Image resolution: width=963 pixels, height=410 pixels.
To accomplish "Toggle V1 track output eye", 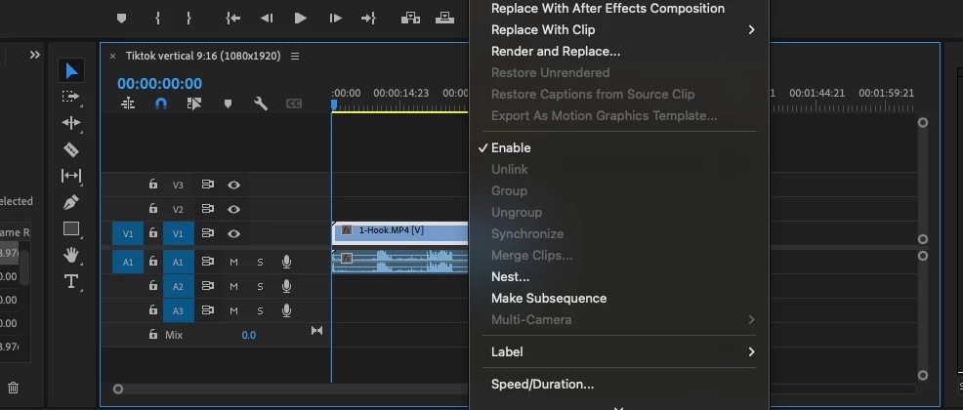I will point(233,234).
